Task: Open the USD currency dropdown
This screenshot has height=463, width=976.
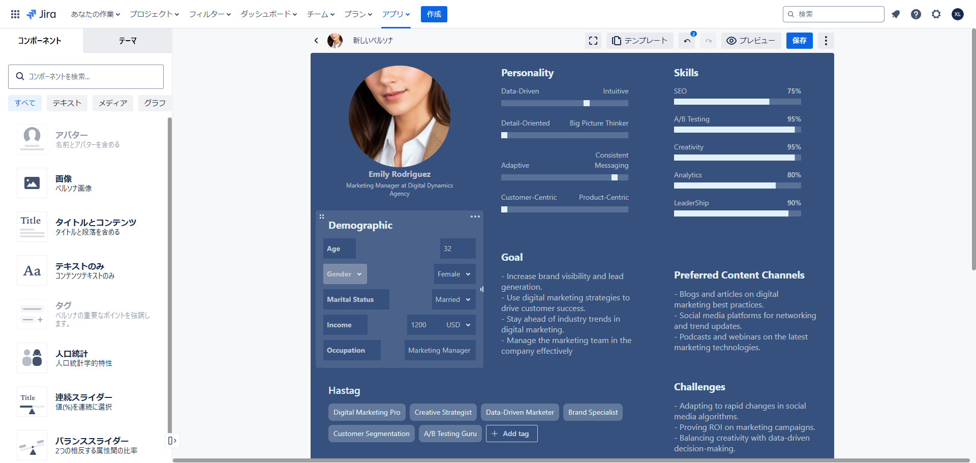Action: [x=459, y=325]
